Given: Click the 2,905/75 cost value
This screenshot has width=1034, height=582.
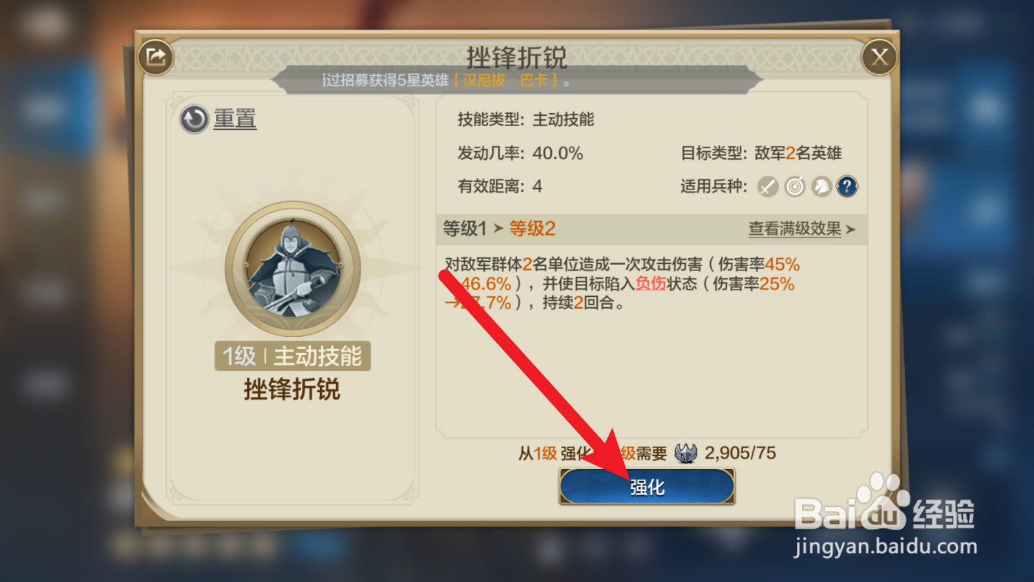Looking at the screenshot, I should tap(740, 453).
